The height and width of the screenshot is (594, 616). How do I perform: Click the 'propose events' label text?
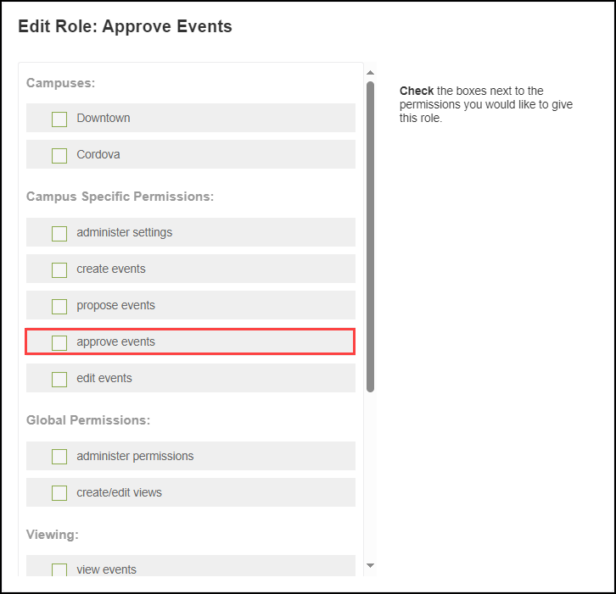pos(115,306)
